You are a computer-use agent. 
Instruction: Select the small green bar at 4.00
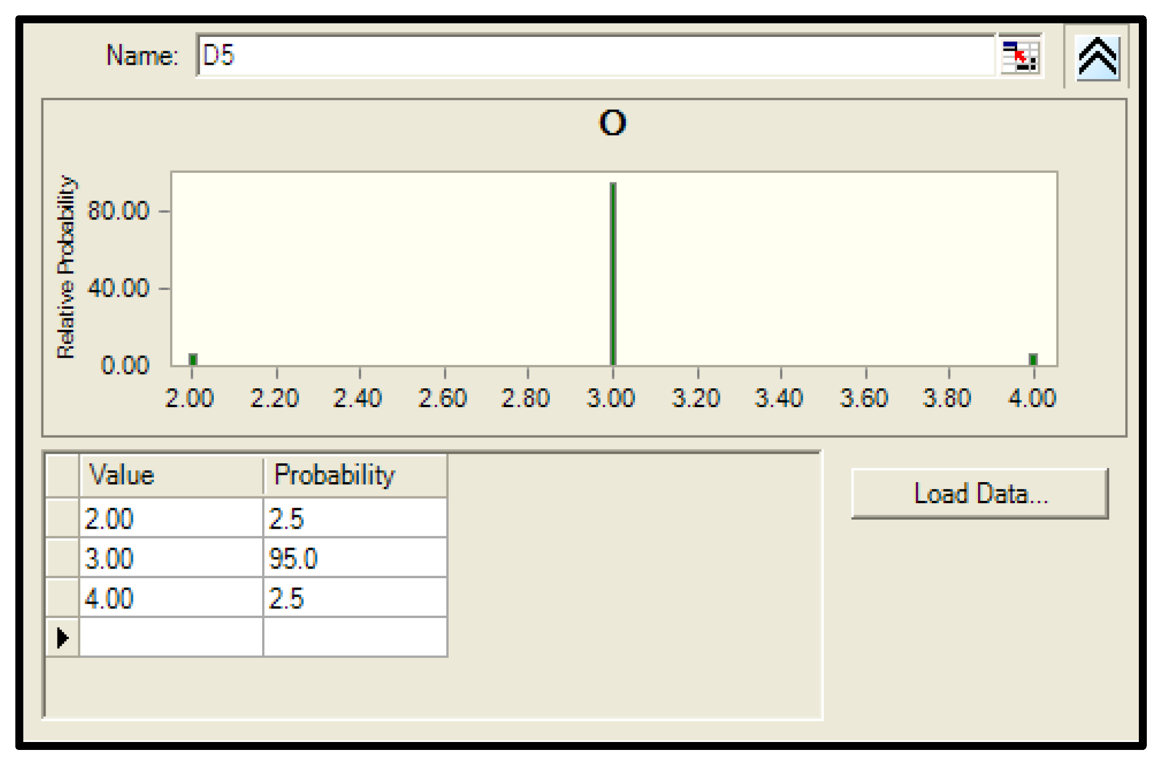click(x=1033, y=359)
